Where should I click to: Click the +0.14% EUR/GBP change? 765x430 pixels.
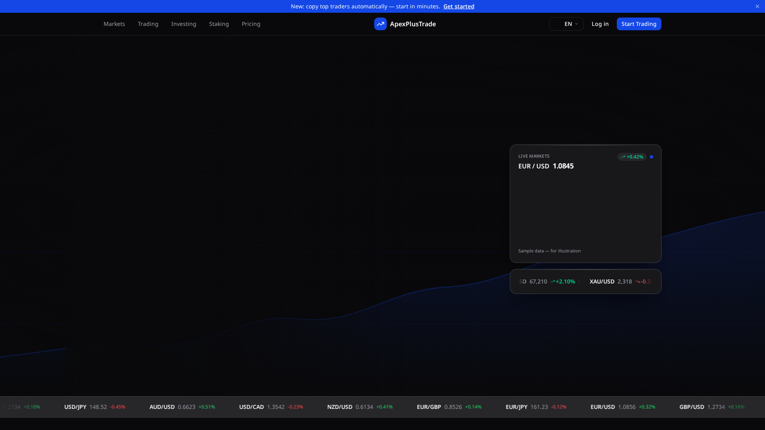coord(473,407)
